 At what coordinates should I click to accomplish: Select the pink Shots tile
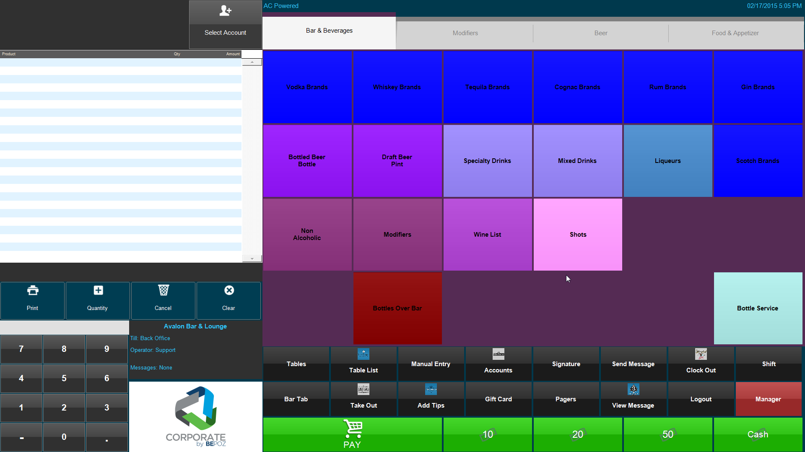pos(578,235)
